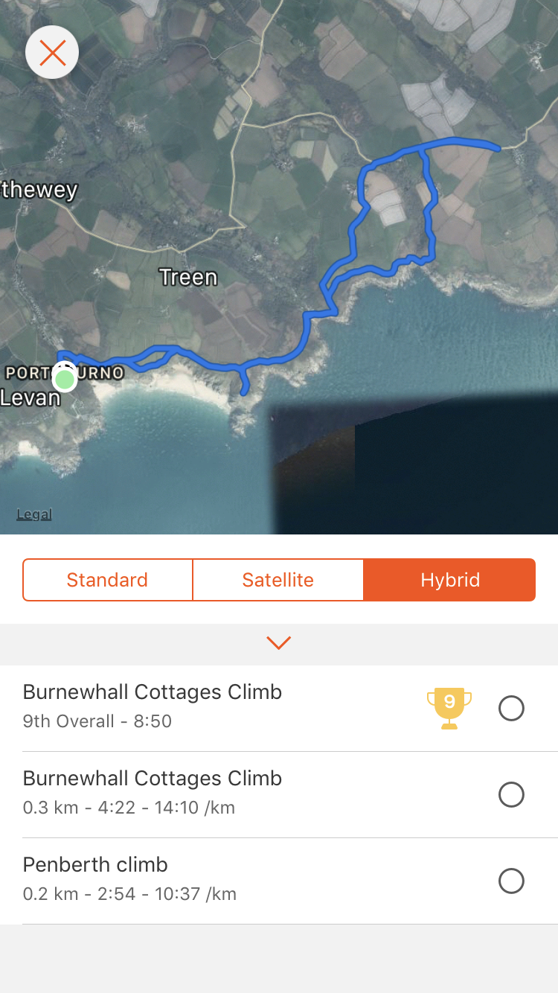Select radio for 0.3 km Burnewhall Cottages Climb

coord(511,794)
